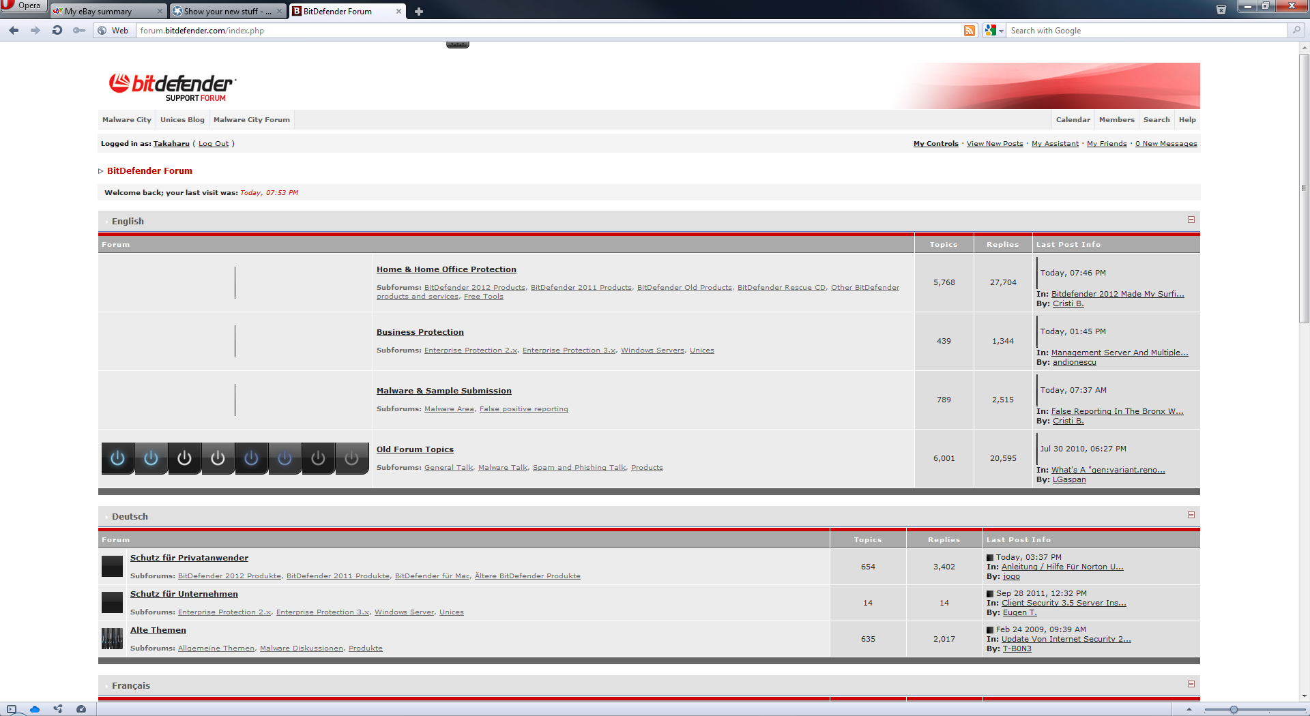1310x716 pixels.
Task: Collapse the English category
Action: pyautogui.click(x=1191, y=220)
